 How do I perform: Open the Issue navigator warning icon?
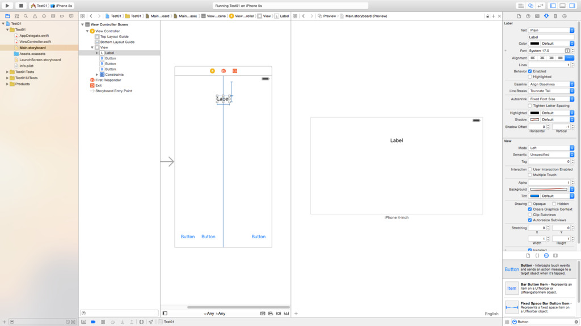tap(35, 16)
